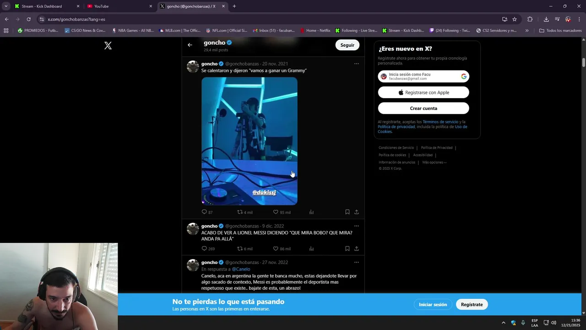Open Home - Netflix bookmark
The width and height of the screenshot is (586, 330).
pos(315,31)
